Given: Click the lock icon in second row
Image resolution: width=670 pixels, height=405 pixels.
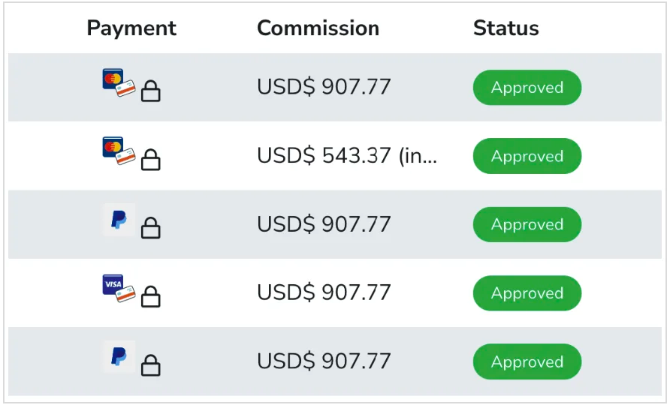Looking at the screenshot, I should 151,160.
